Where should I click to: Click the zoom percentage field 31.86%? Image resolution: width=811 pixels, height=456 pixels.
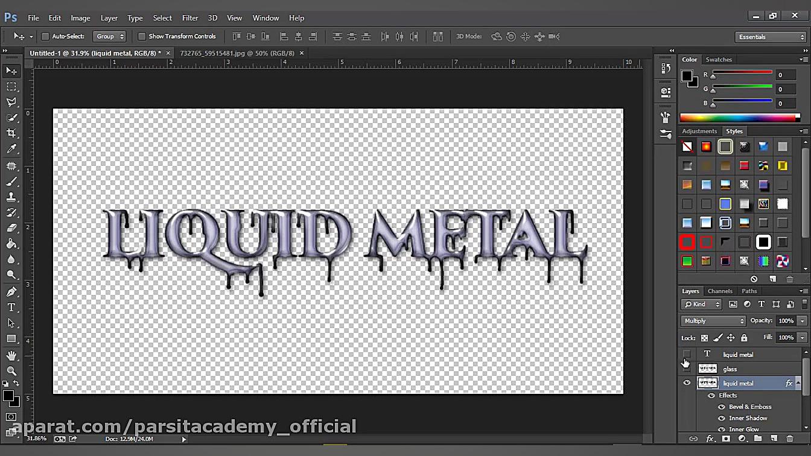click(x=37, y=439)
